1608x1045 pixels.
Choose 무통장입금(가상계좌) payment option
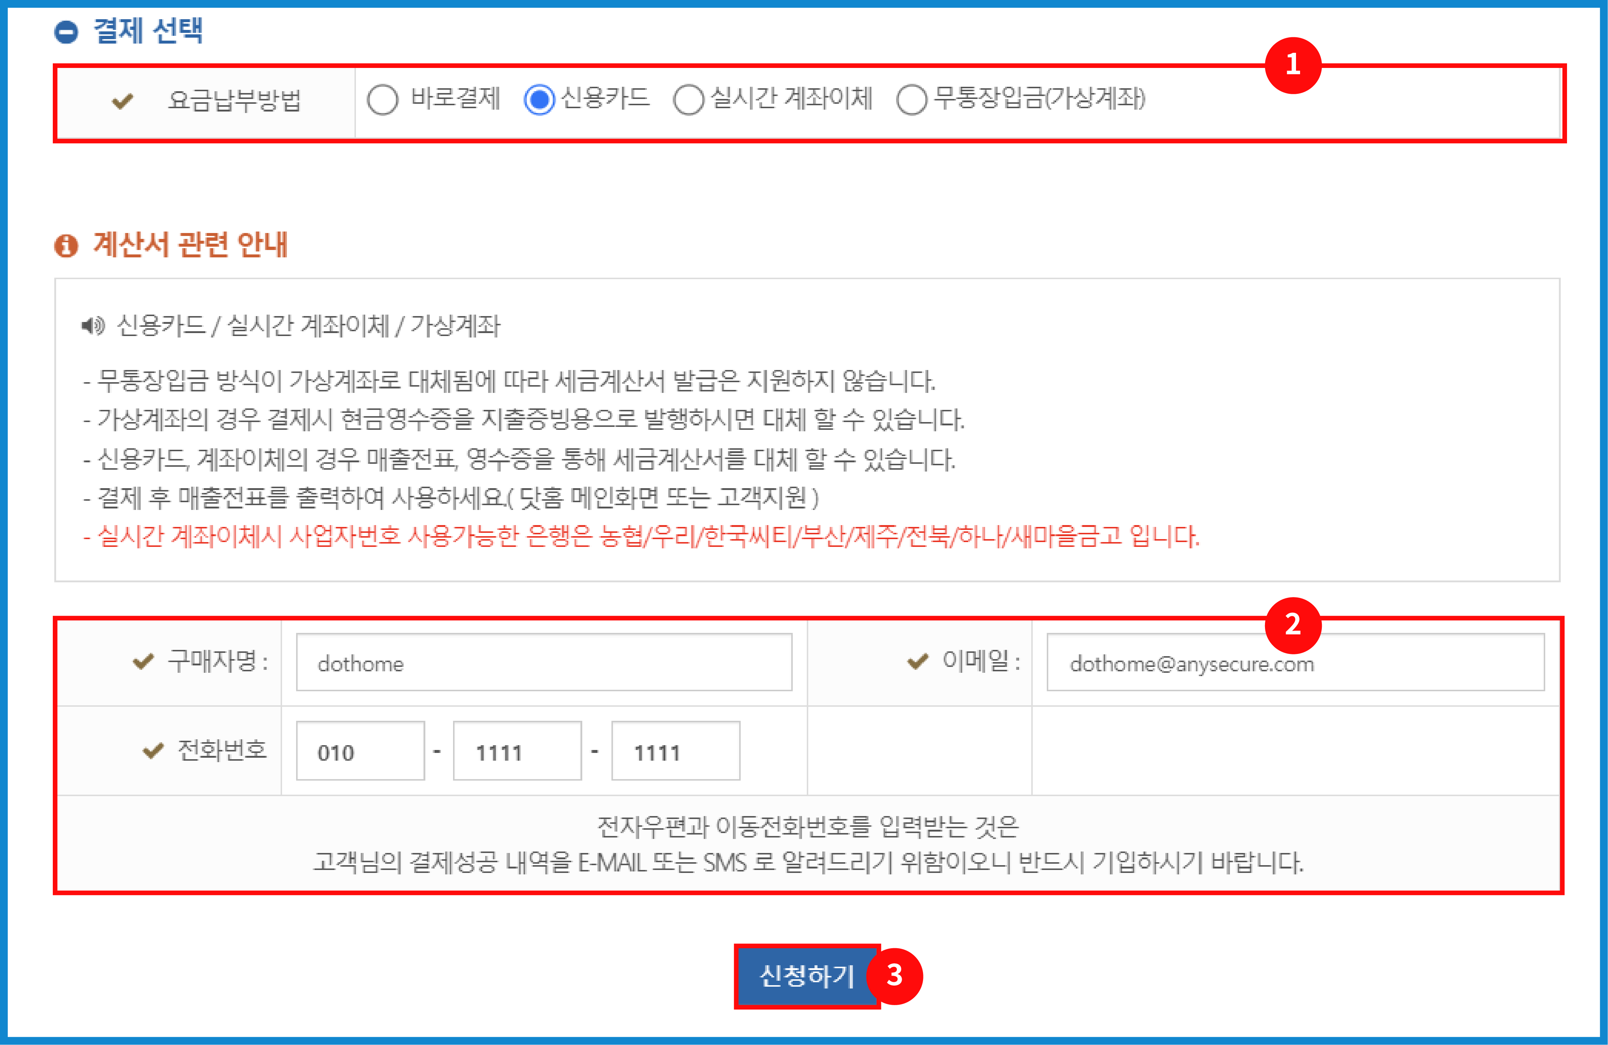click(911, 100)
